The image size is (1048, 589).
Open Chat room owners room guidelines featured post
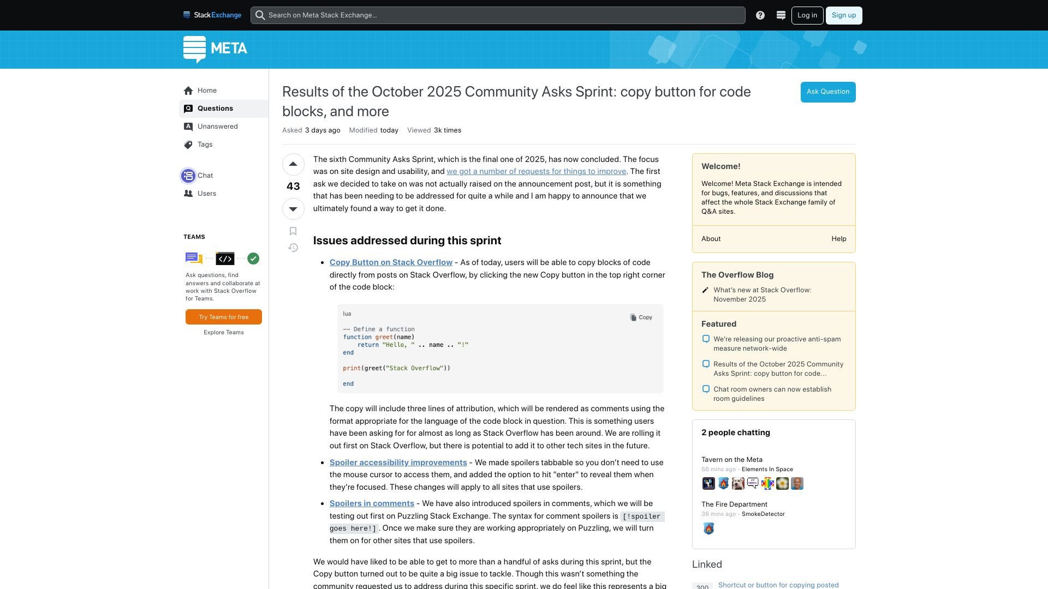(x=772, y=394)
